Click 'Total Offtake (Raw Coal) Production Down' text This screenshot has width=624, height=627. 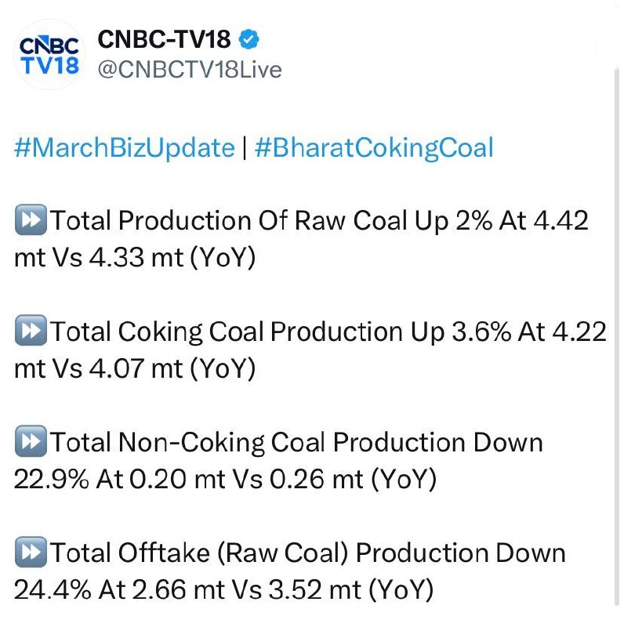[307, 553]
